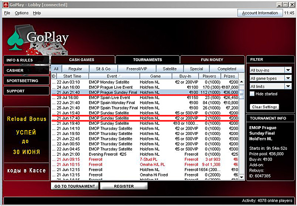Open the Info & Rules section
297x206 pixels.
pos(26,60)
